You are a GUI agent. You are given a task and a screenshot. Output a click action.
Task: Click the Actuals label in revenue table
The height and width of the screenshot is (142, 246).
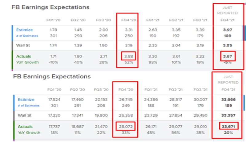coord(25,127)
